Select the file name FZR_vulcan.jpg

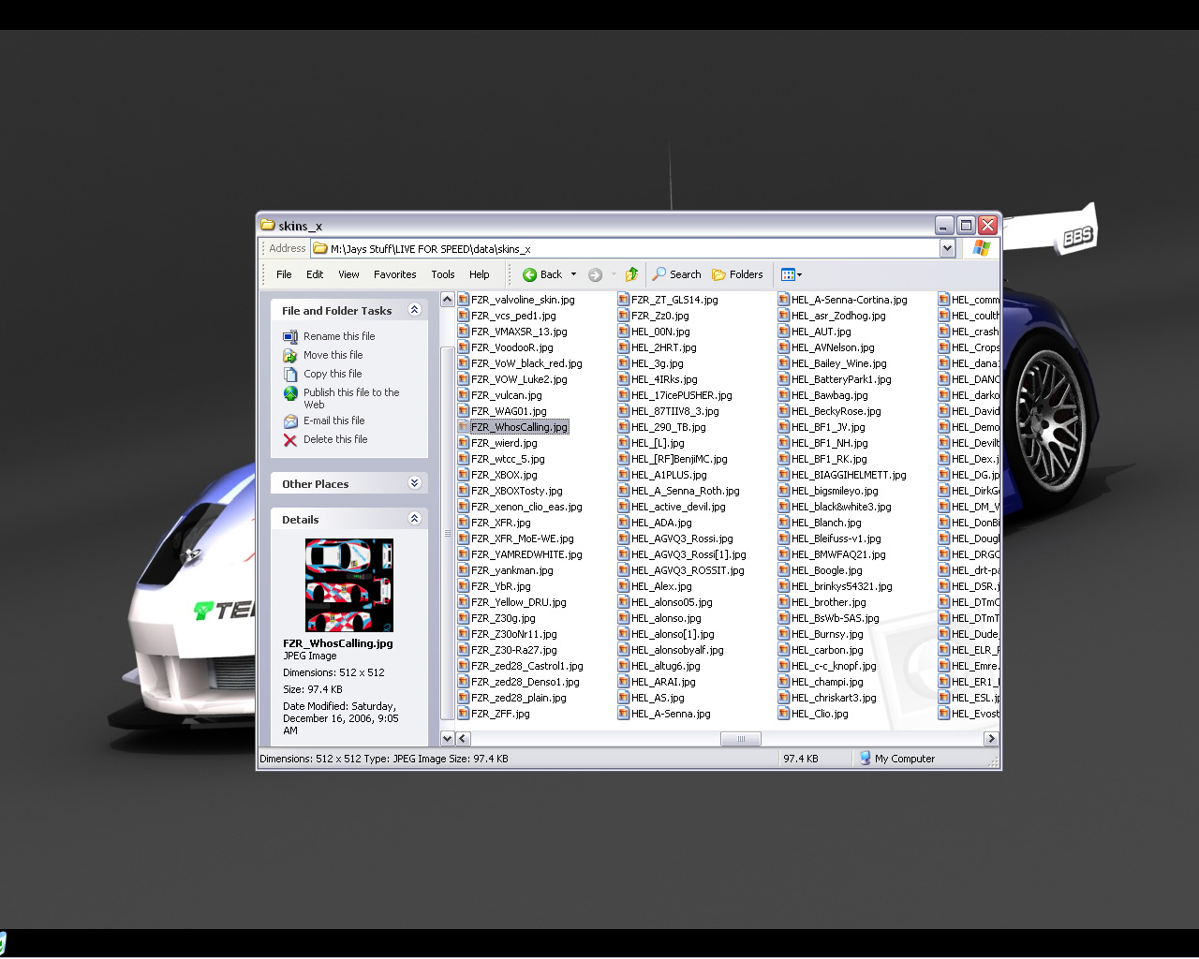pyautogui.click(x=507, y=395)
